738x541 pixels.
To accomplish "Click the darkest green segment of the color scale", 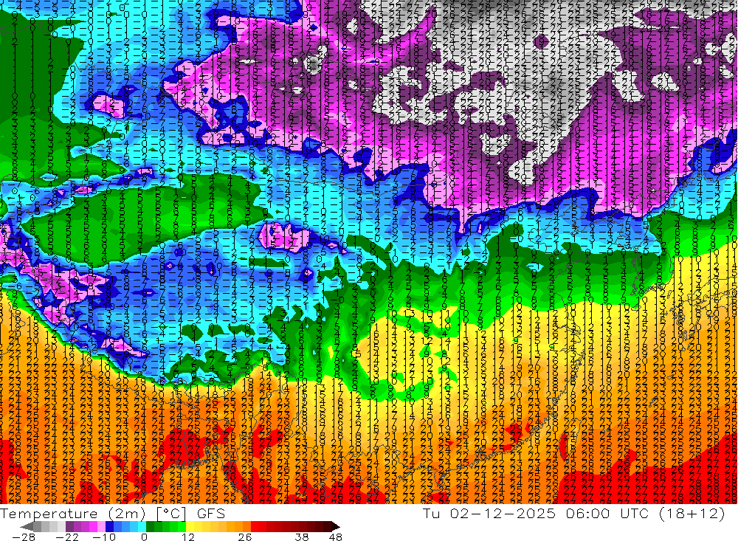I will [150, 526].
